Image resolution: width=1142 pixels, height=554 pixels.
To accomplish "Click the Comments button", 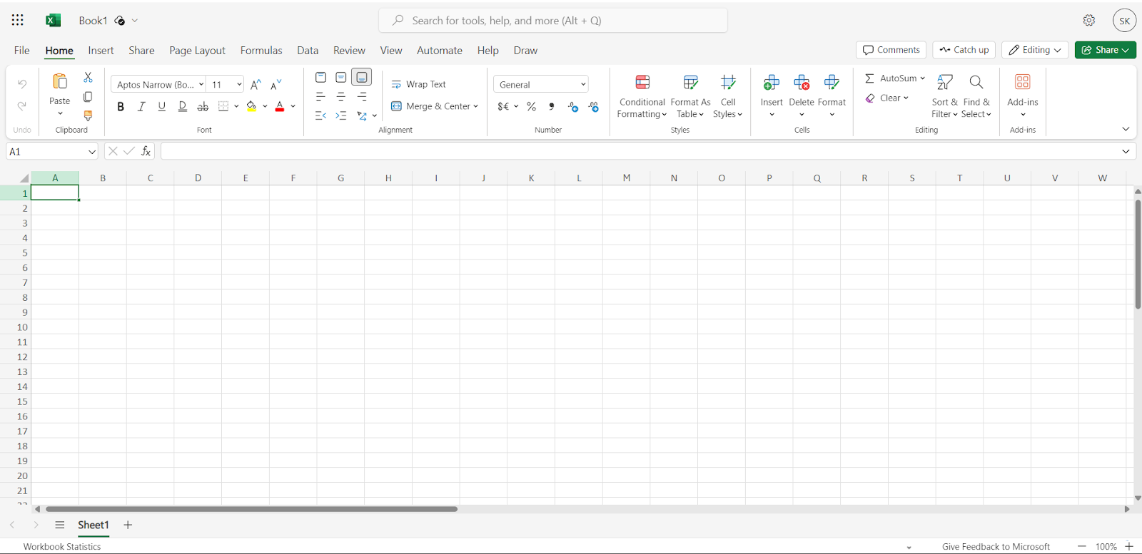I will tap(891, 50).
